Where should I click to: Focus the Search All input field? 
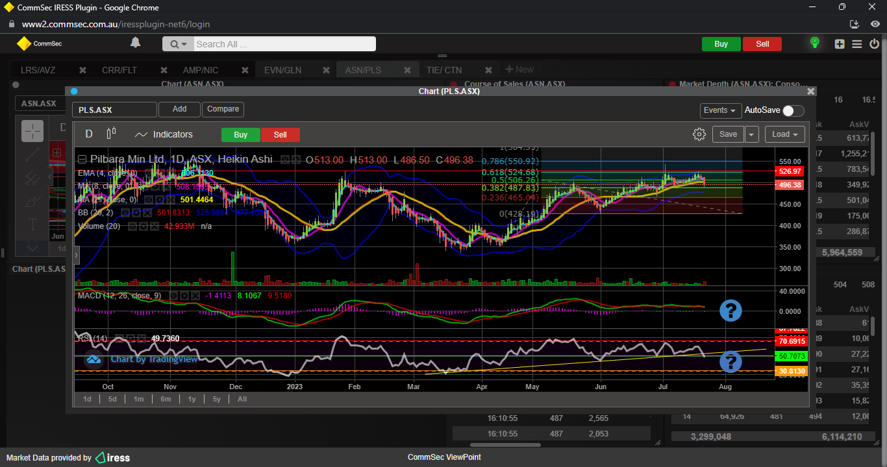284,44
